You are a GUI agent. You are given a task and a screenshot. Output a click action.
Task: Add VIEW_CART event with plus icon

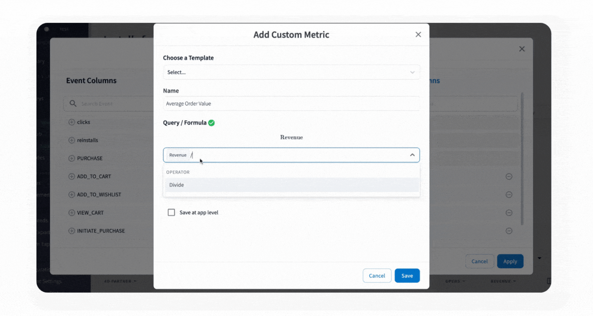coord(72,213)
